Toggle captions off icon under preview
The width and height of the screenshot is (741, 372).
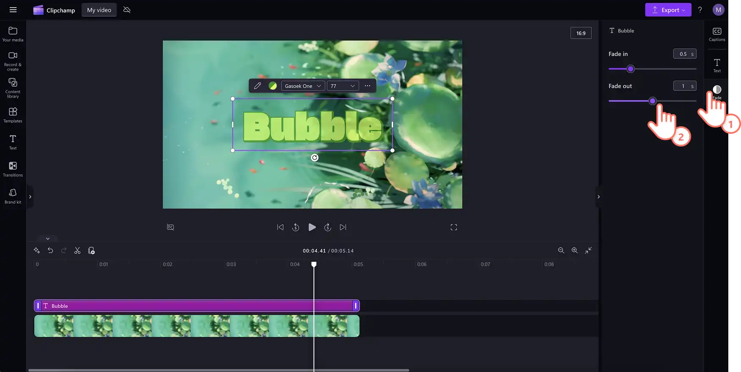(170, 227)
